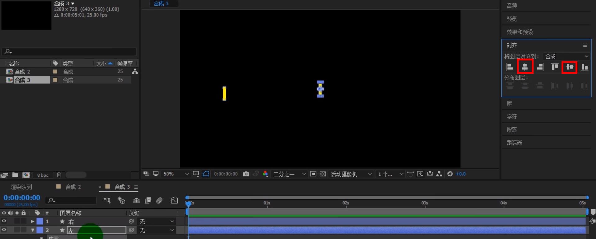Open the 将图层对齐到 dropdown set to 合成
Image resolution: width=596 pixels, height=239 pixels.
566,56
